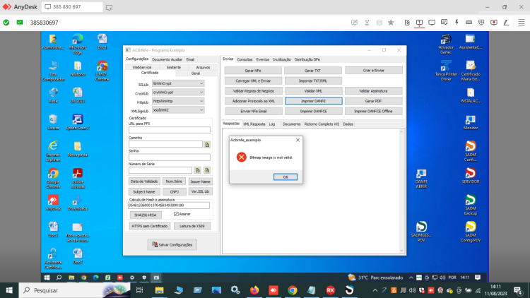This screenshot has width=530, height=298.
Task: Toggle the Assinar checkbox
Action: (176, 214)
